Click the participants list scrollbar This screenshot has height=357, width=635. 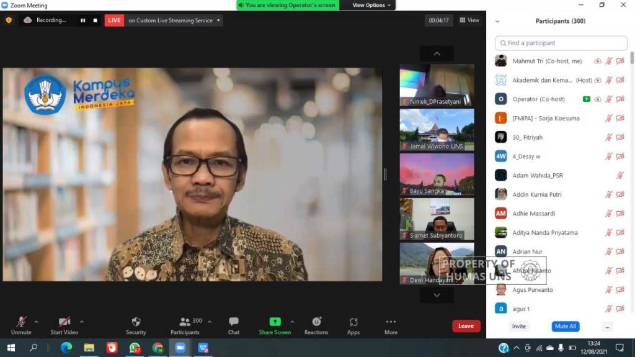coord(632,58)
